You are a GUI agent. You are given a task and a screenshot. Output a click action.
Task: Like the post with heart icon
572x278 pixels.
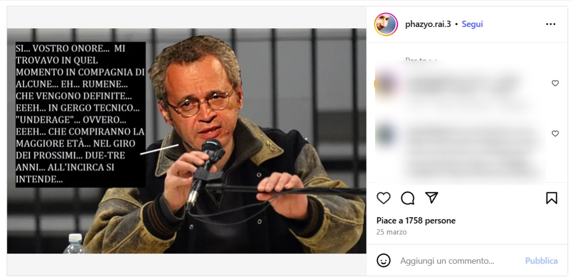[x=383, y=198]
